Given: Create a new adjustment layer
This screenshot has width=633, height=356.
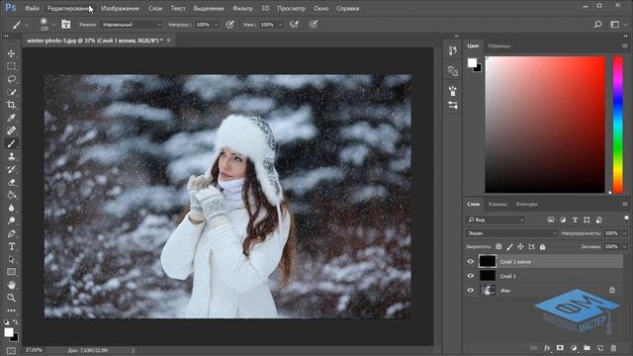Looking at the screenshot, I should [574, 348].
